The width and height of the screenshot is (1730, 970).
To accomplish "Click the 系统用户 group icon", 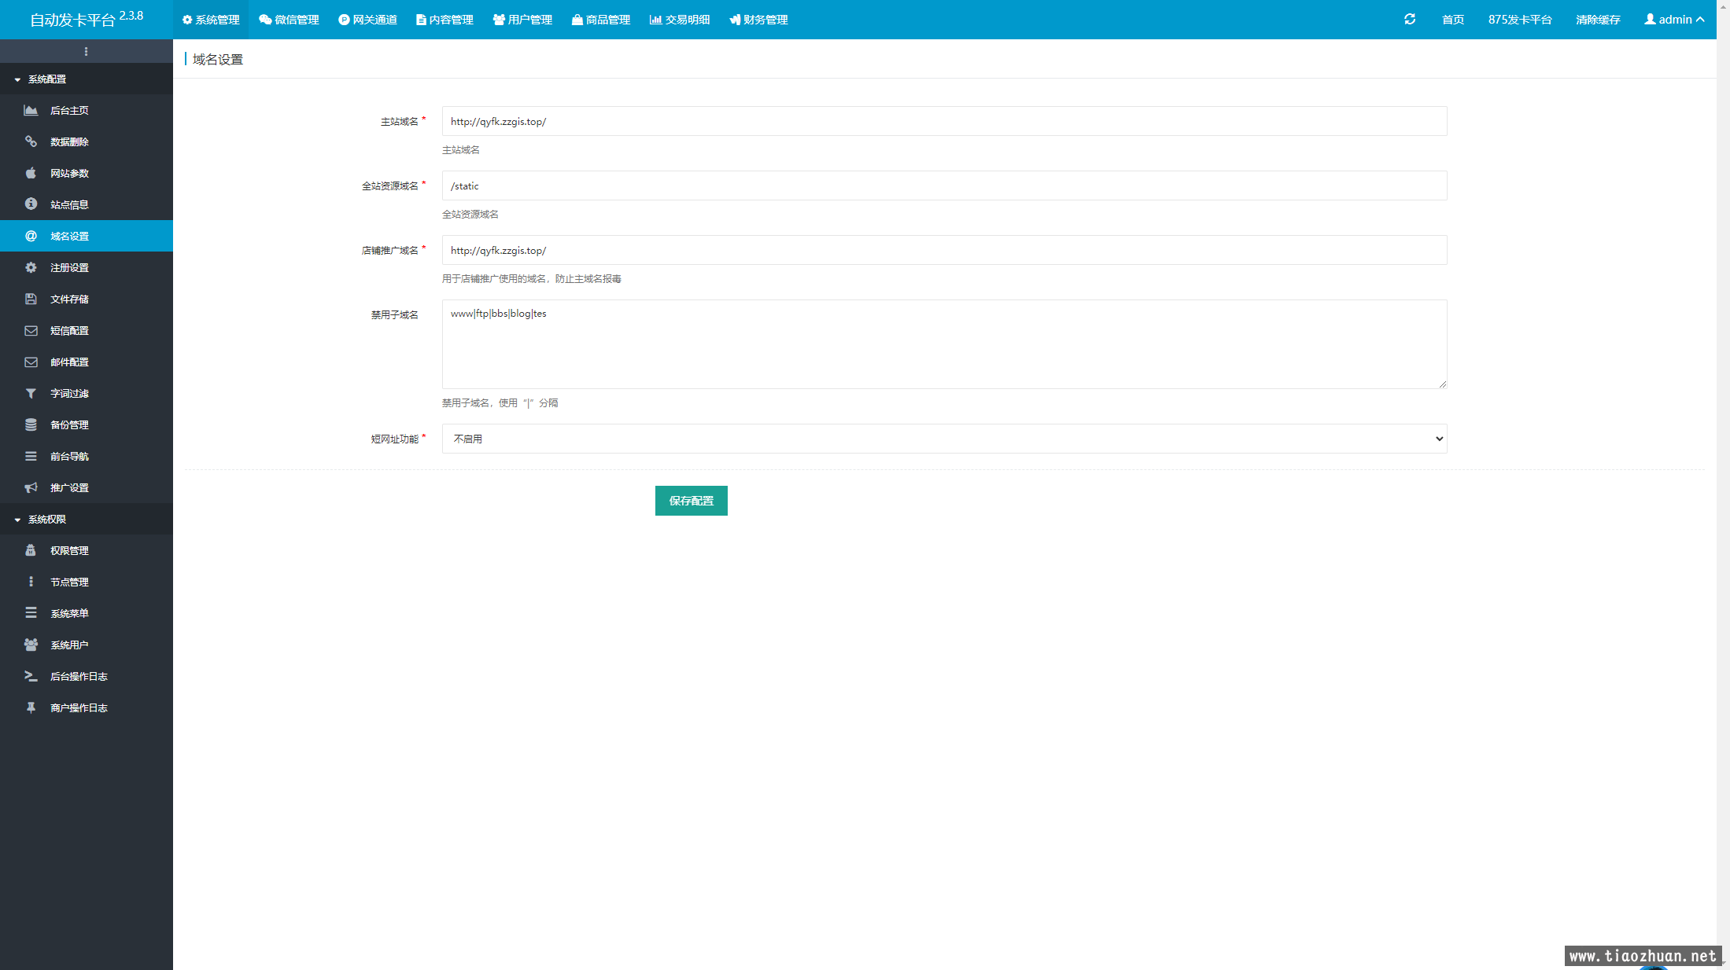I will click(31, 645).
